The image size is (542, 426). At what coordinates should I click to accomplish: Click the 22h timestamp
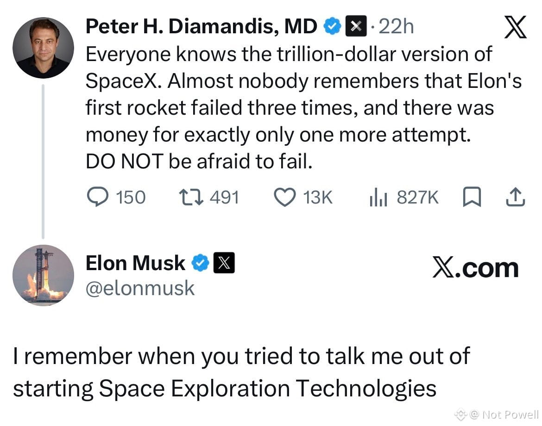pyautogui.click(x=396, y=26)
